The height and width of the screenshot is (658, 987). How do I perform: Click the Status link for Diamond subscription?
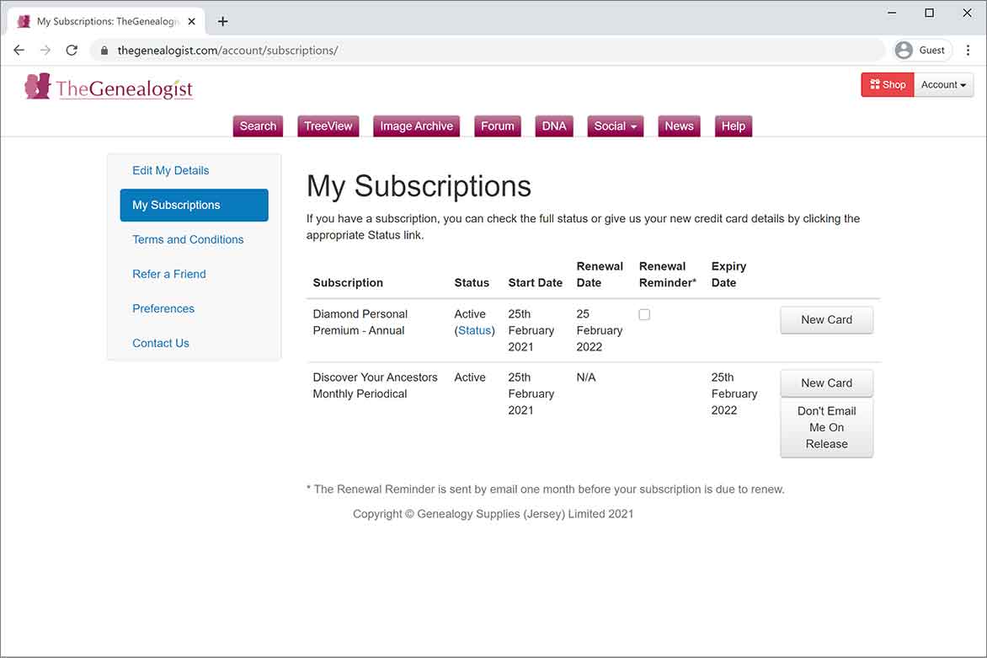(x=475, y=330)
